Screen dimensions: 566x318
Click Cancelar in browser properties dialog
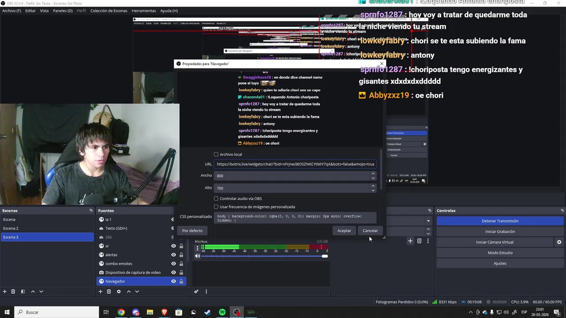pos(370,231)
